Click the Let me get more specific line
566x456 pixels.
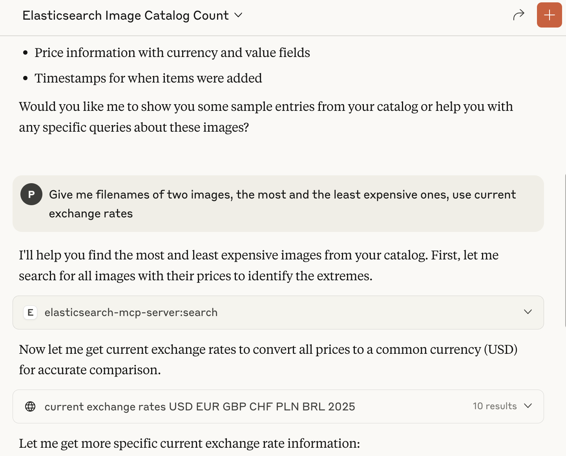coord(189,443)
